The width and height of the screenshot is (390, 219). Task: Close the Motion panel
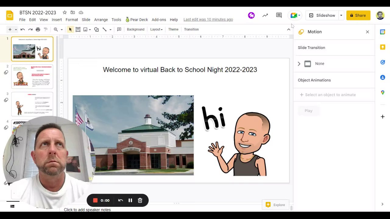tap(367, 32)
